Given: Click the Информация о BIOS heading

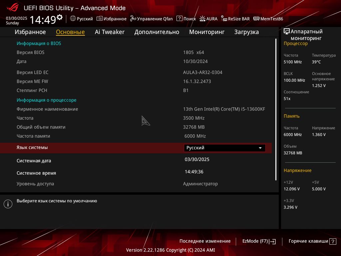Looking at the screenshot, I should pyautogui.click(x=39, y=43).
